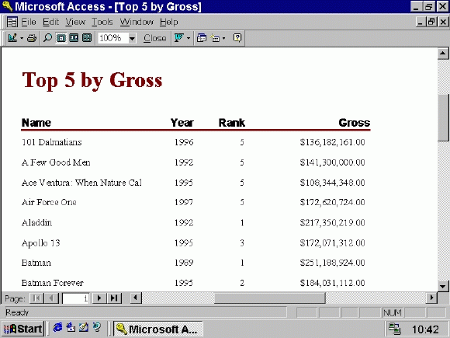Image resolution: width=450 pixels, height=338 pixels.
Task: Click the Office Links Word icon
Action: coord(179,38)
